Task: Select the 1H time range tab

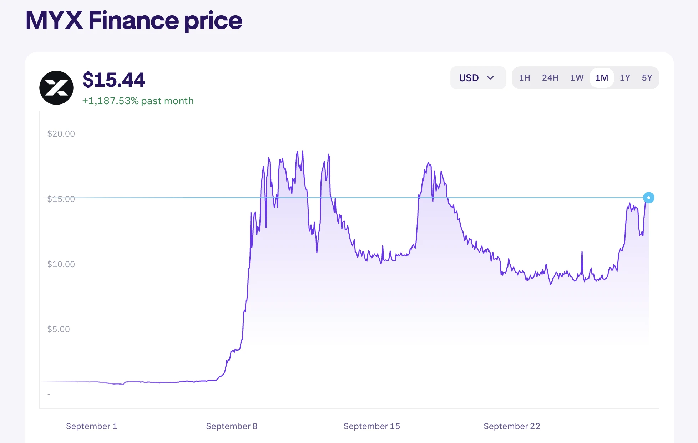Action: pyautogui.click(x=524, y=78)
